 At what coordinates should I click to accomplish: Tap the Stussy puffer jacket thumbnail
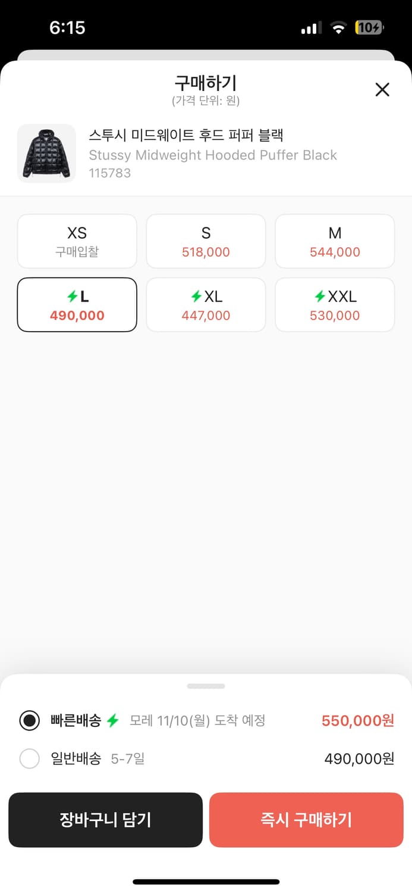46,153
